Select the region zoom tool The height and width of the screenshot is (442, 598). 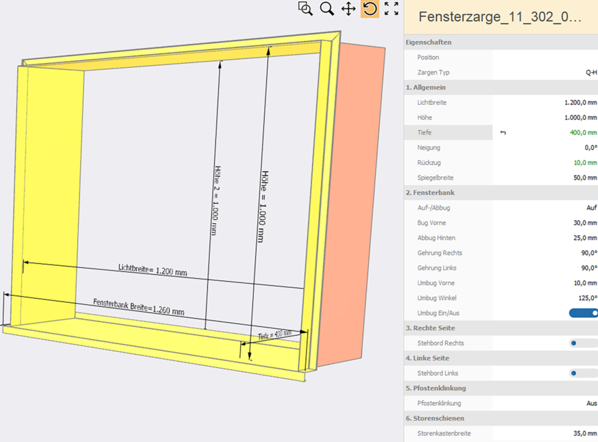click(306, 9)
